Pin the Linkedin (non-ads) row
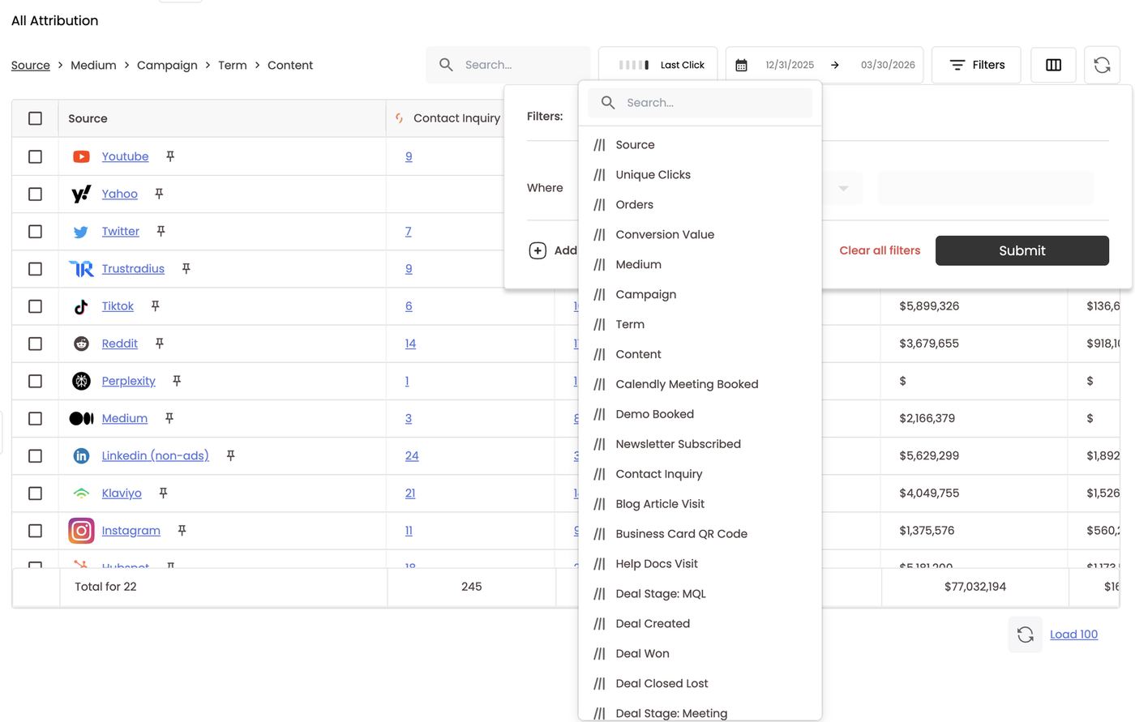 [230, 455]
